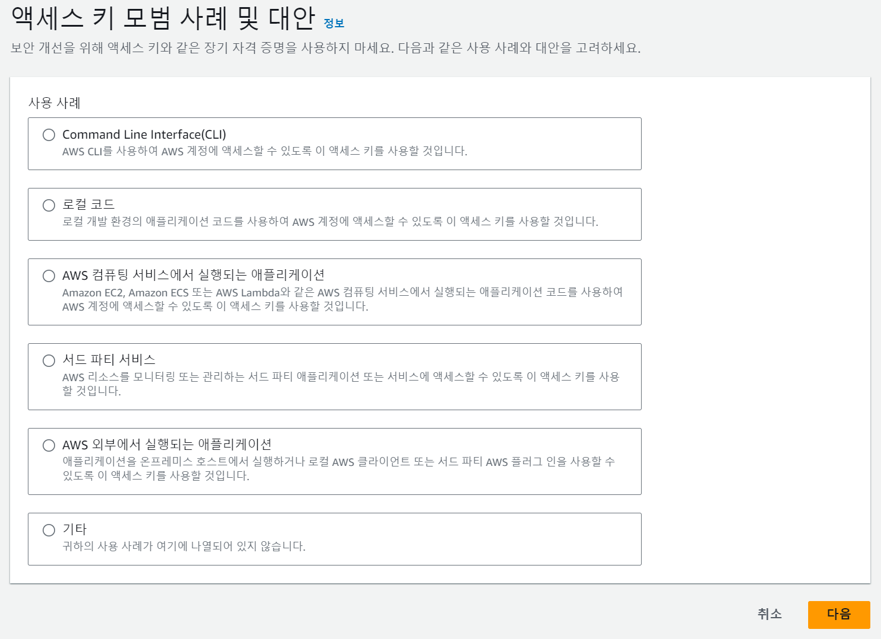The image size is (881, 639).
Task: Click the '액세스 키 모범 사례 및 대안' heading
Action: coord(163,18)
